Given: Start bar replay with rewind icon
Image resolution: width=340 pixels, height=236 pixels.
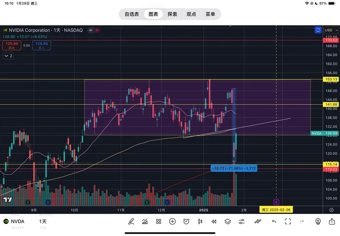Looking at the screenshot, I should pos(214,221).
